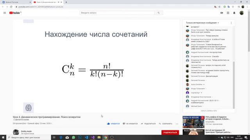Click the chat panel scrollbar

pos(234,85)
